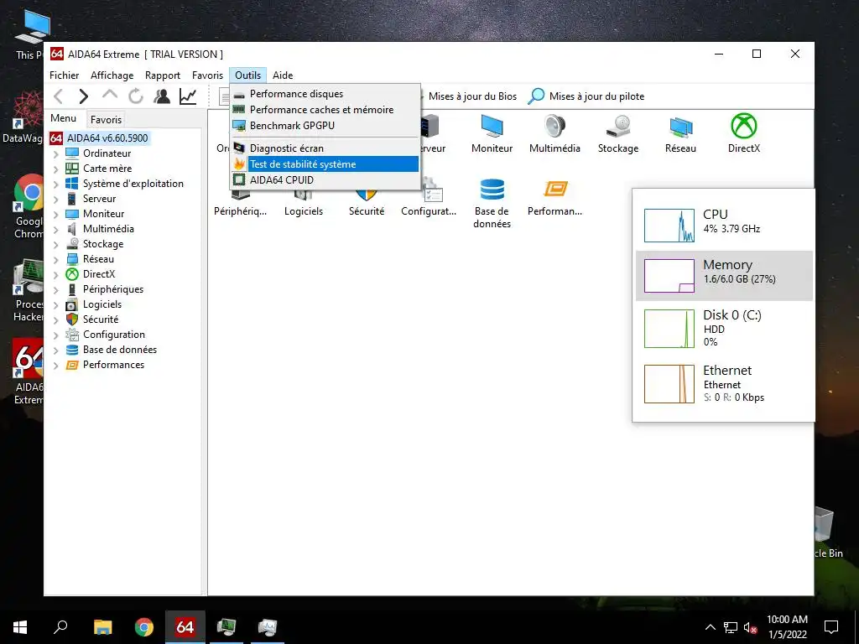This screenshot has height=644, width=859.
Task: Select the CPU performance graph entry
Action: [724, 225]
